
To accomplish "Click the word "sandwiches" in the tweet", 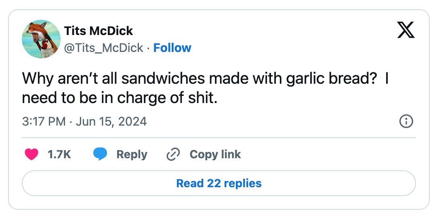I will pyautogui.click(x=163, y=79).
